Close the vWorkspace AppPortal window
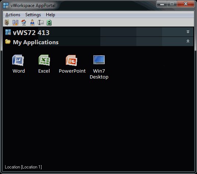 (186, 4)
